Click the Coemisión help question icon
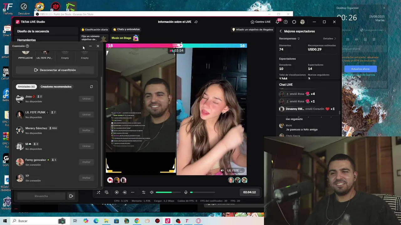The width and height of the screenshot is (401, 225). click(x=27, y=46)
